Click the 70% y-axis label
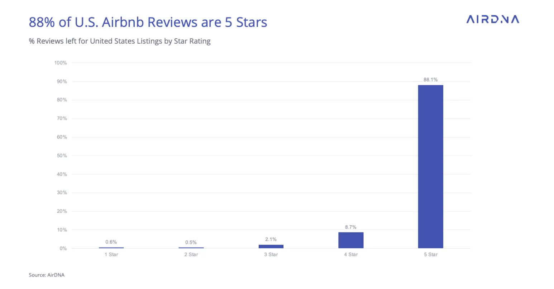This screenshot has width=554, height=289. click(62, 118)
